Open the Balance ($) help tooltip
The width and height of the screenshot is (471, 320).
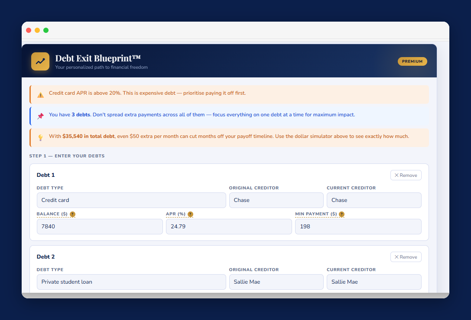coord(72,214)
